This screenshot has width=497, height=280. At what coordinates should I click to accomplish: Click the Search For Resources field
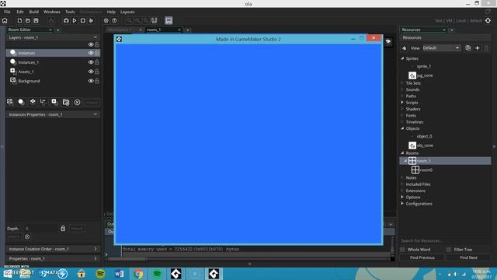[445, 240]
